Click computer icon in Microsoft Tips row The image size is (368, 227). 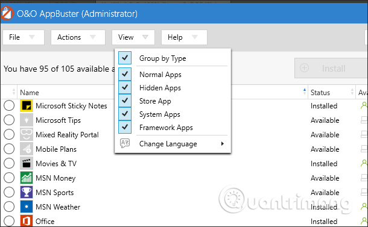364,120
